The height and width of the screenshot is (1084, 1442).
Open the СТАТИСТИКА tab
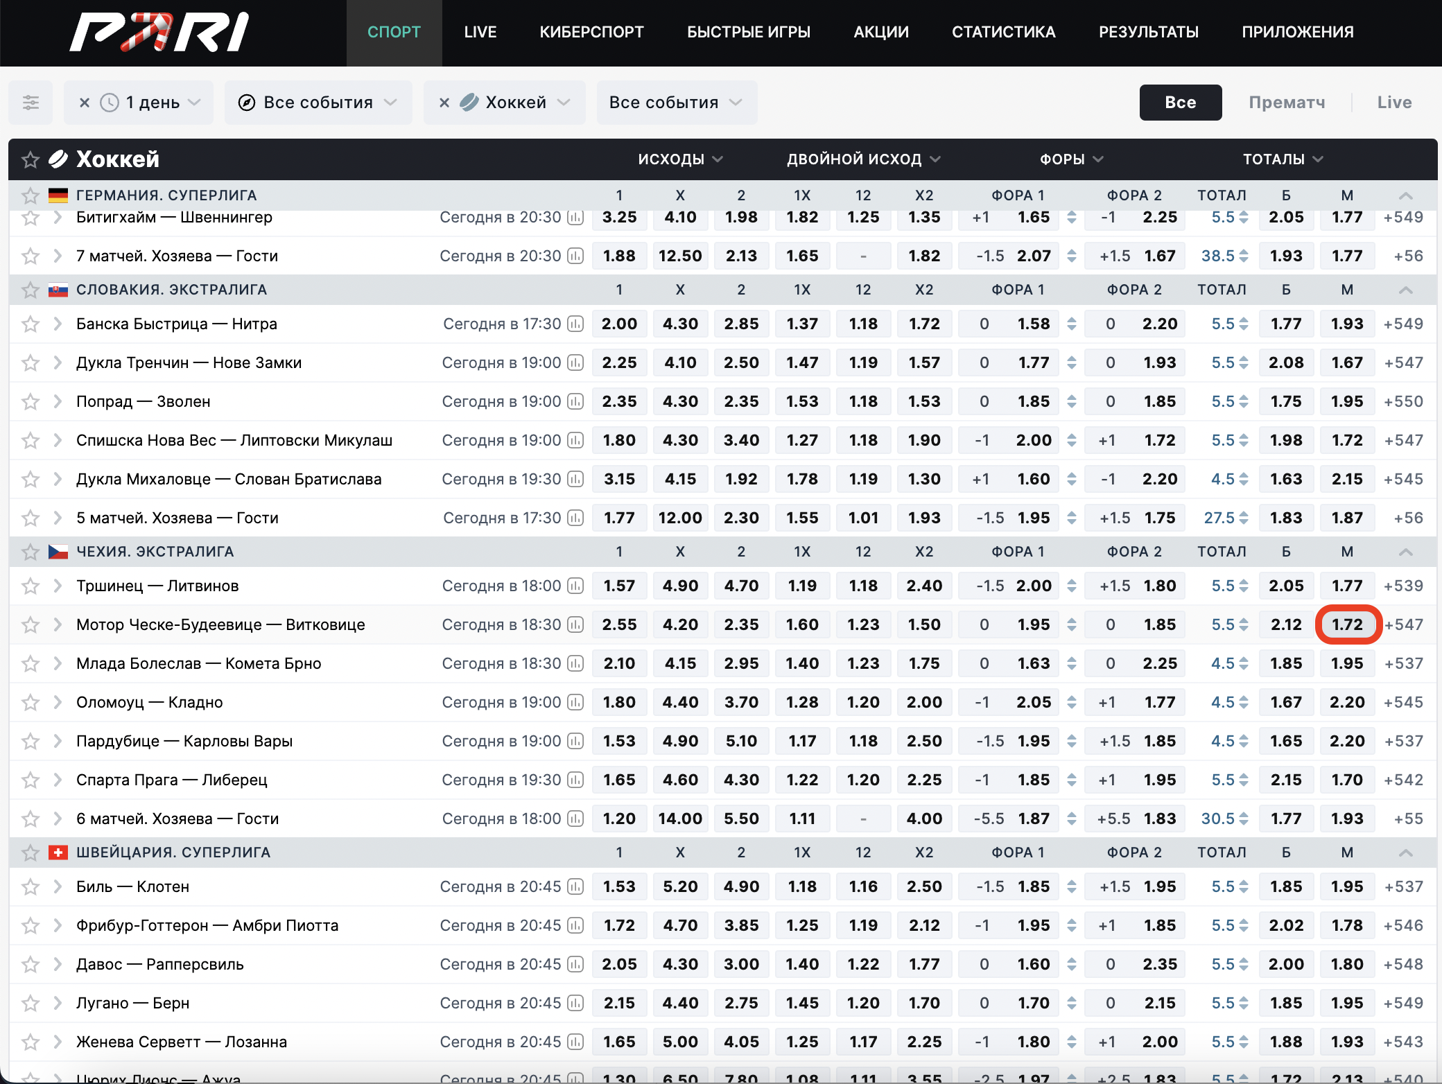1003,32
